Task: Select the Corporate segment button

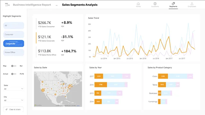Action: [13, 43]
